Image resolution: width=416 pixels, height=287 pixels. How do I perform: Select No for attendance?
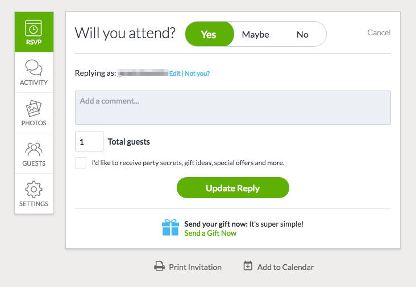pyautogui.click(x=302, y=34)
